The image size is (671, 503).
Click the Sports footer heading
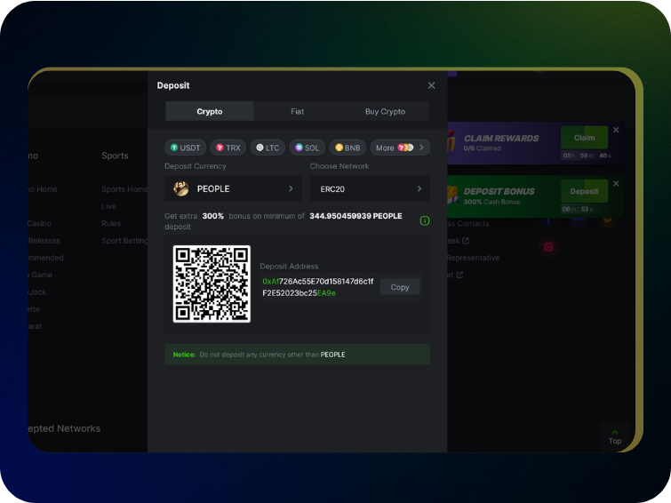(x=115, y=156)
